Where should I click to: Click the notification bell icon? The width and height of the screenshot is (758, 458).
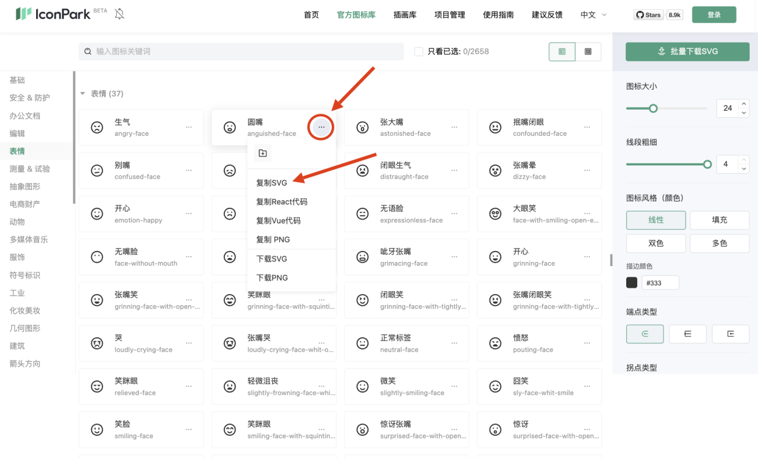coord(119,14)
